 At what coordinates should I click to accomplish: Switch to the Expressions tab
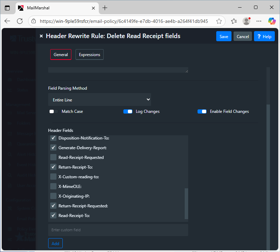(89, 55)
